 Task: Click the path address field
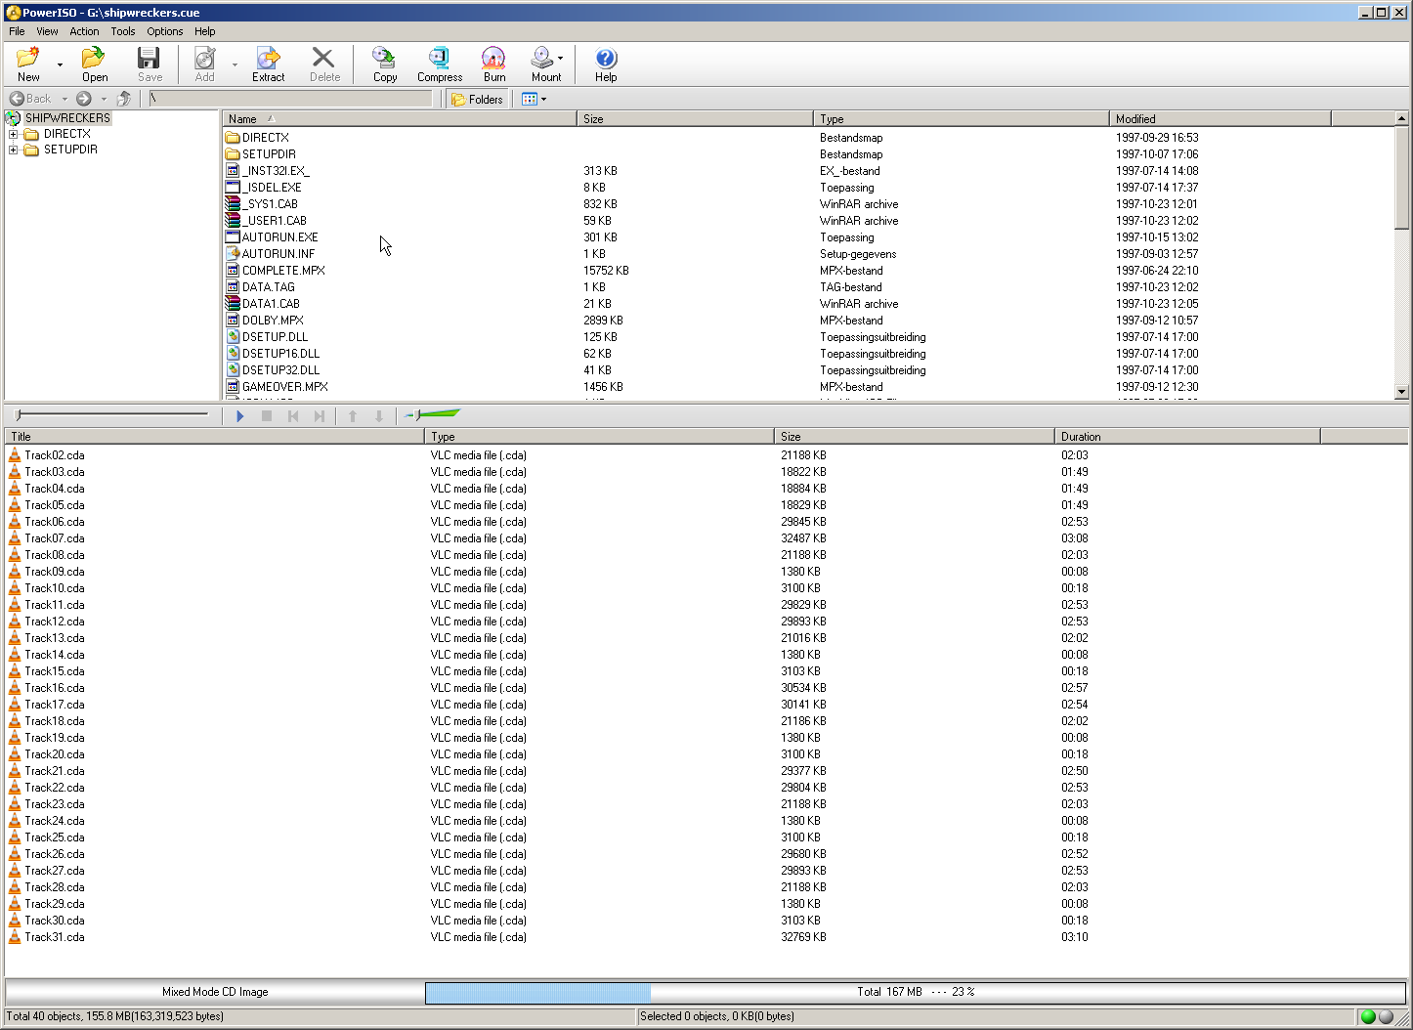(x=290, y=99)
